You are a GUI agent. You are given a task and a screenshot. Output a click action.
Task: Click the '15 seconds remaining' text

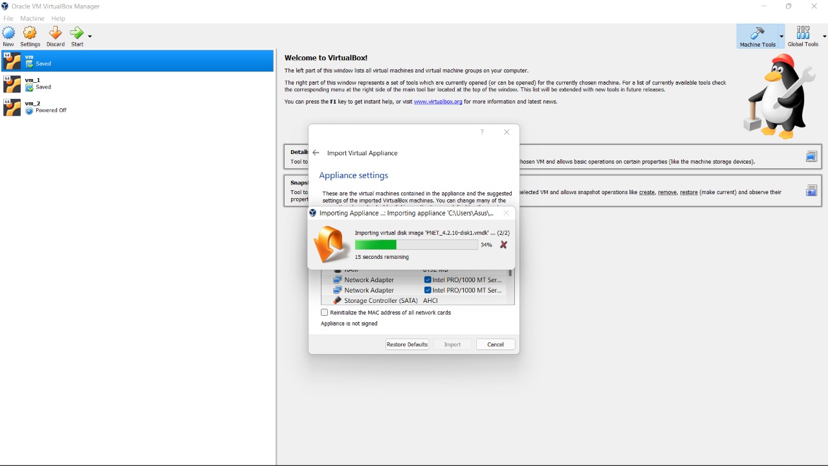pyautogui.click(x=382, y=257)
